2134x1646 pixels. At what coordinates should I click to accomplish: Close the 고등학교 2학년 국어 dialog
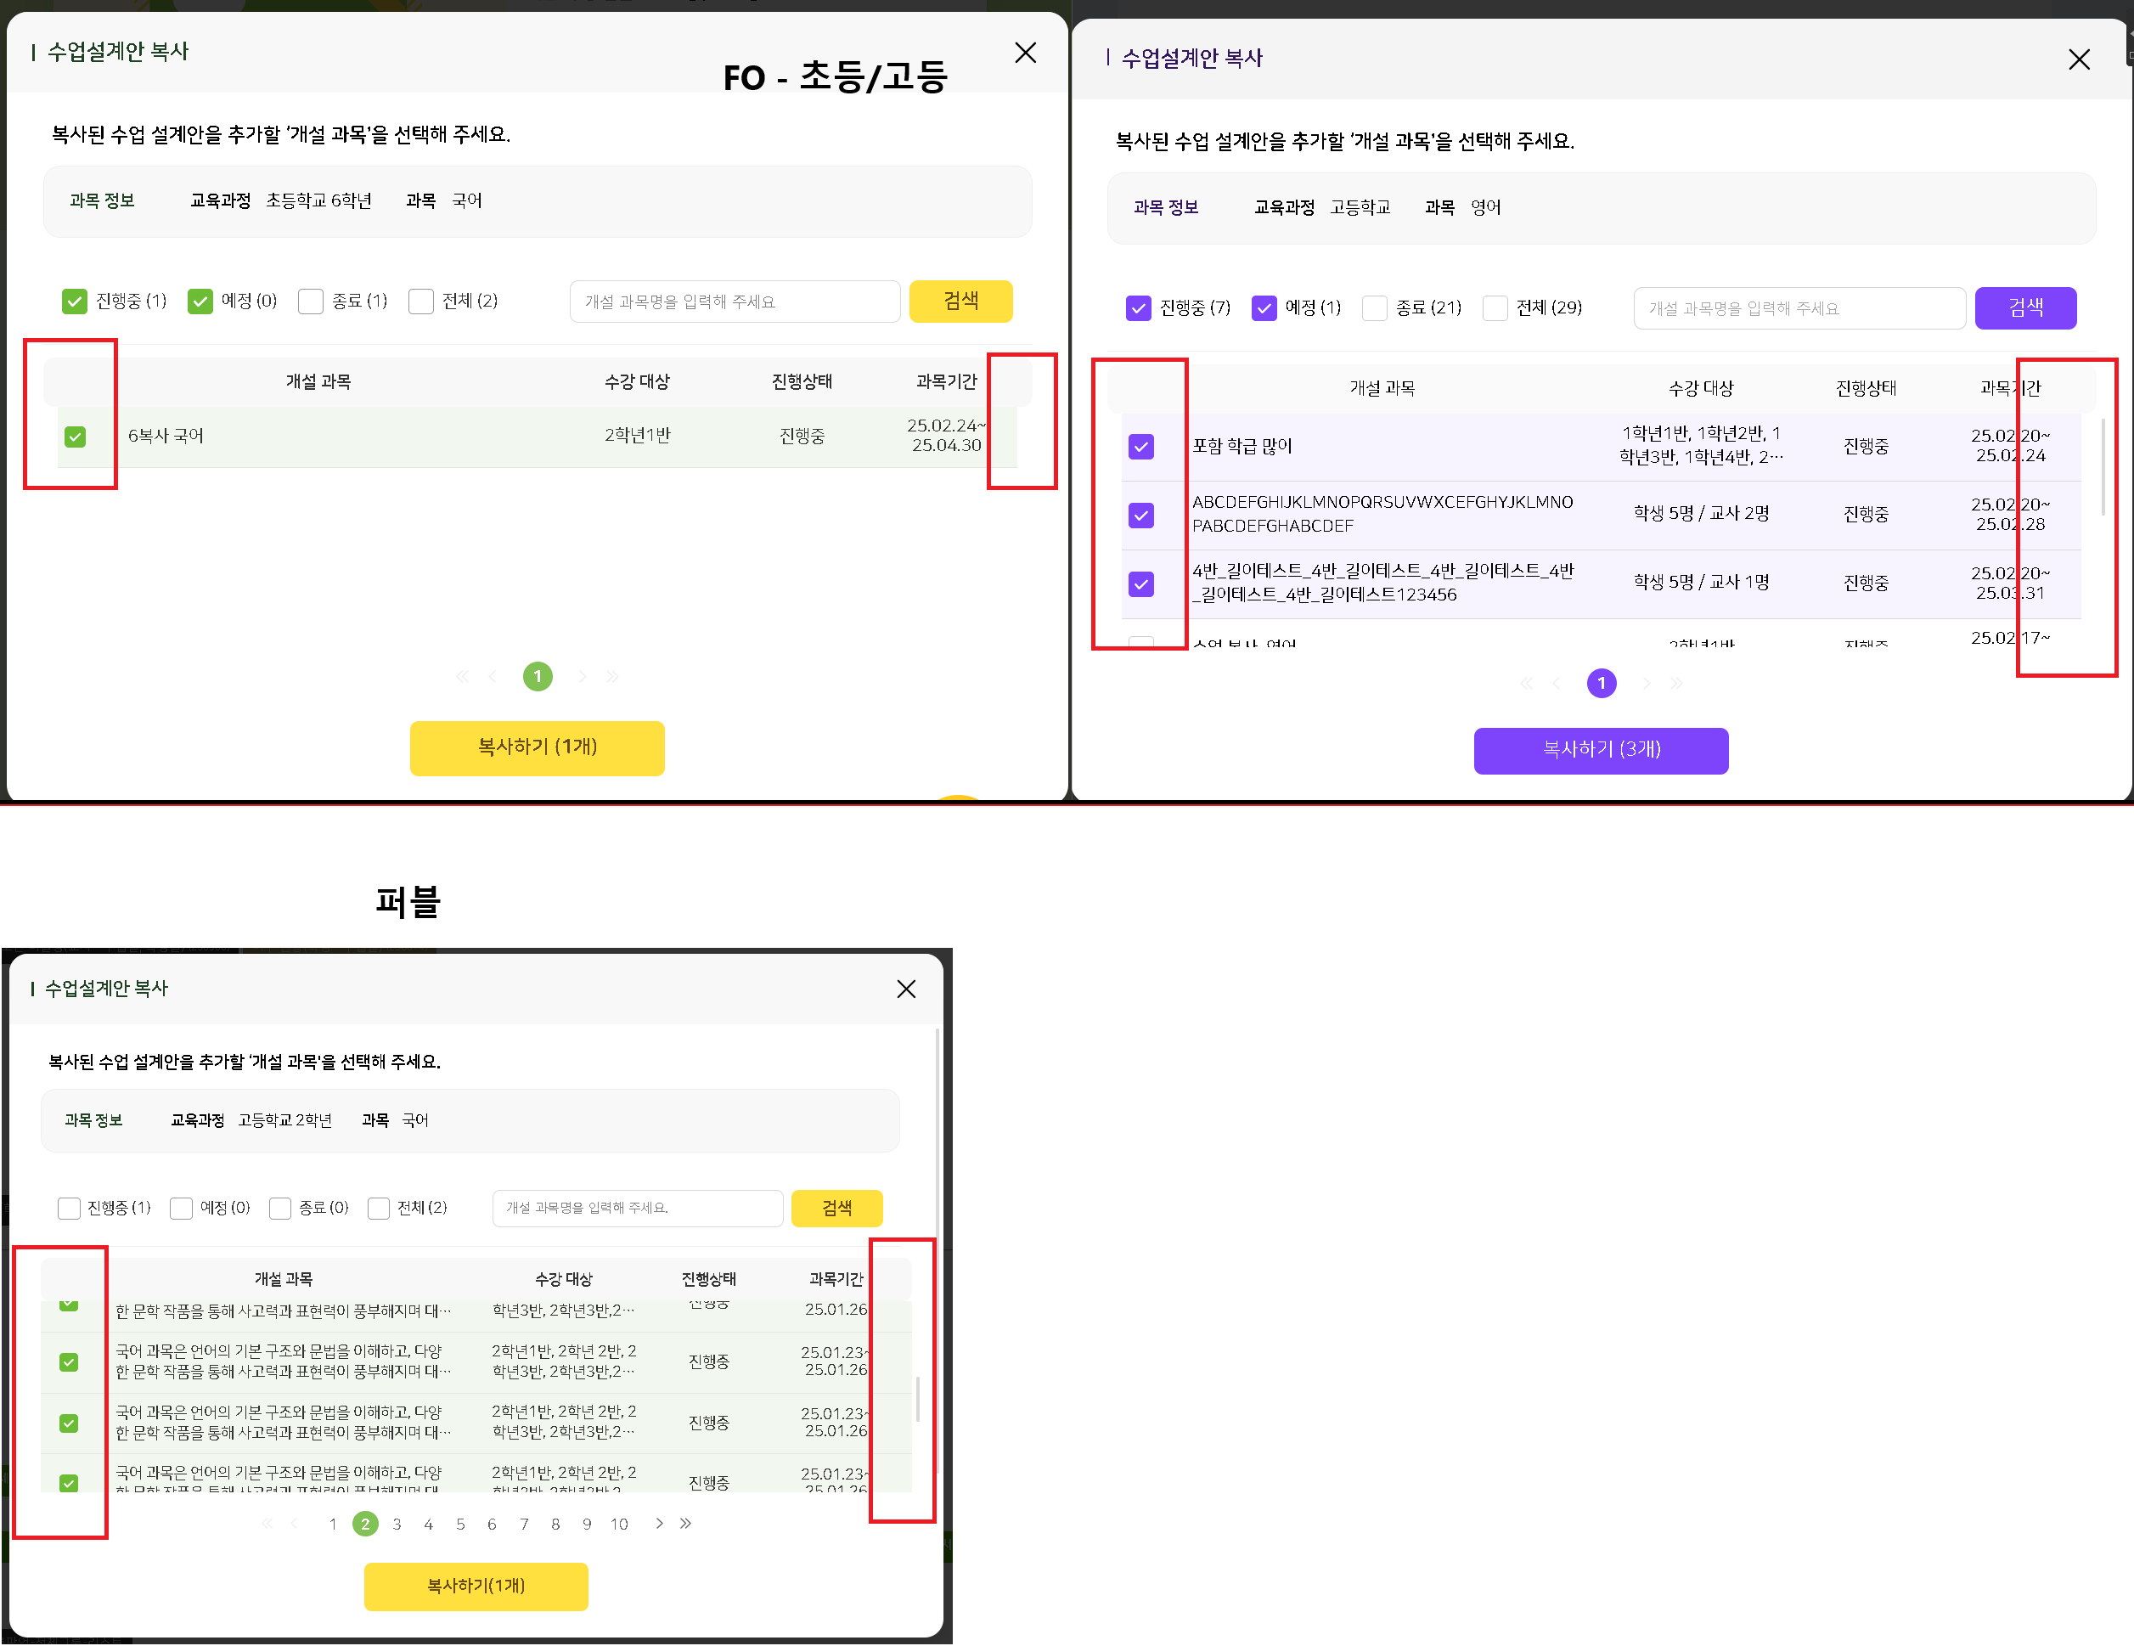click(906, 989)
